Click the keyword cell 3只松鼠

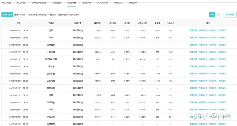[x=51, y=66]
